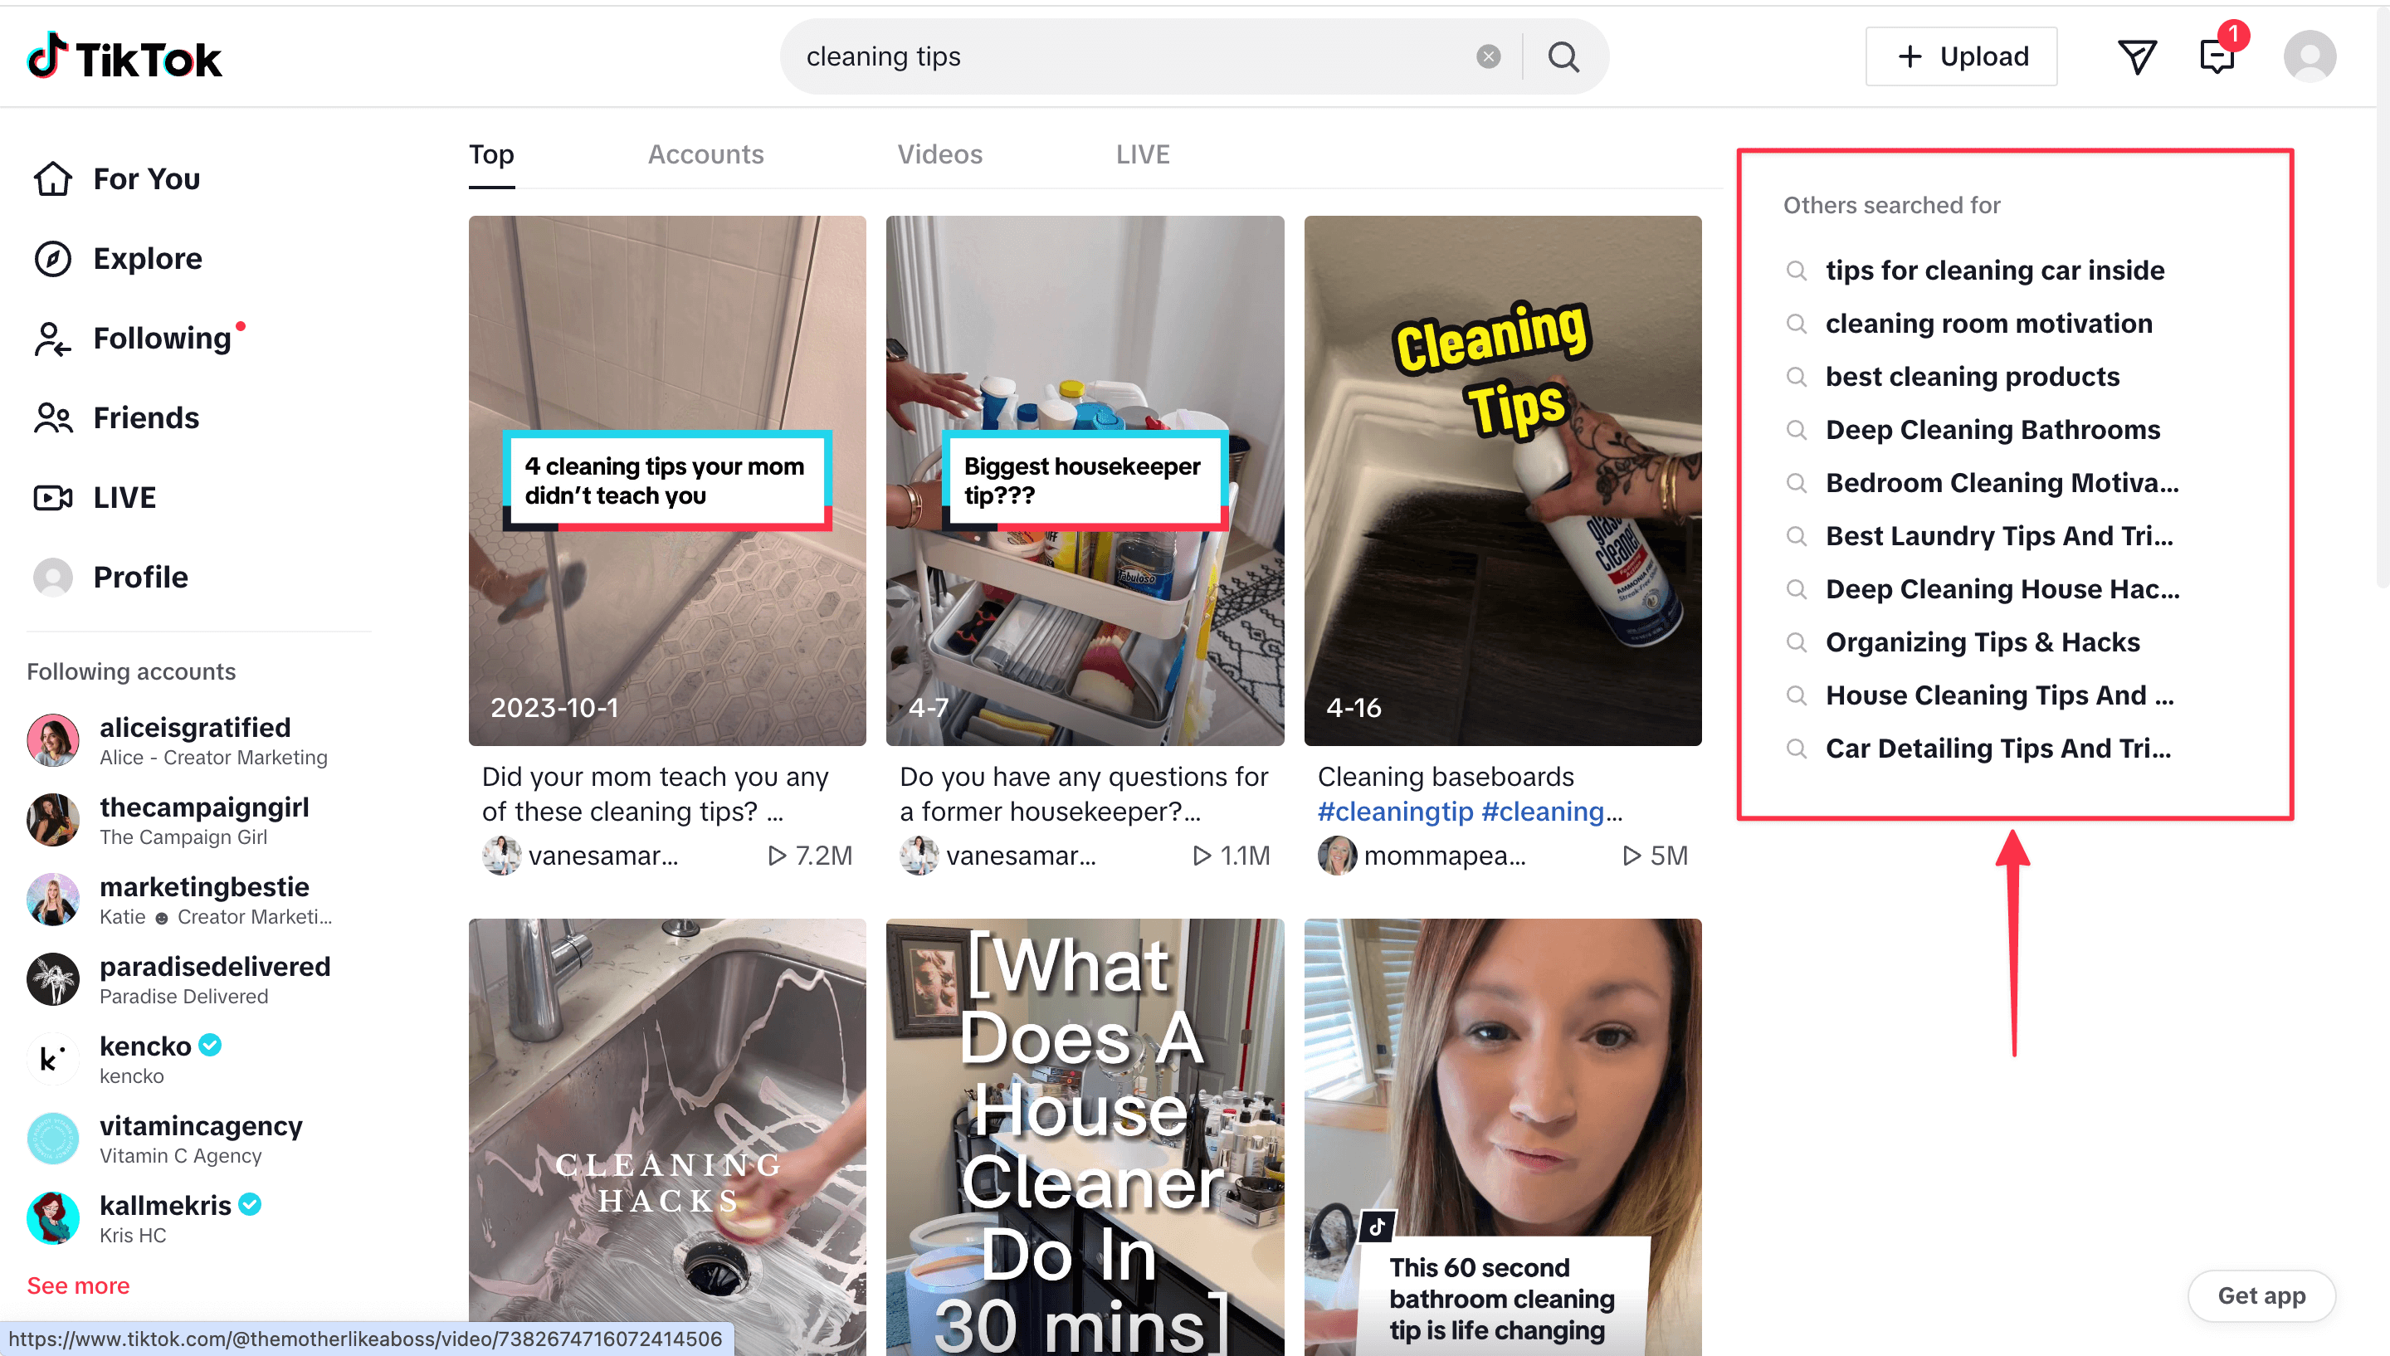Screen dimensions: 2390x1356
Task: Switch to the Videos tab
Action: [939, 154]
